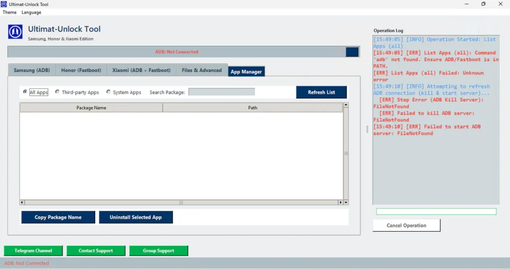
Task: Sort by the Path column header
Action: (x=253, y=108)
